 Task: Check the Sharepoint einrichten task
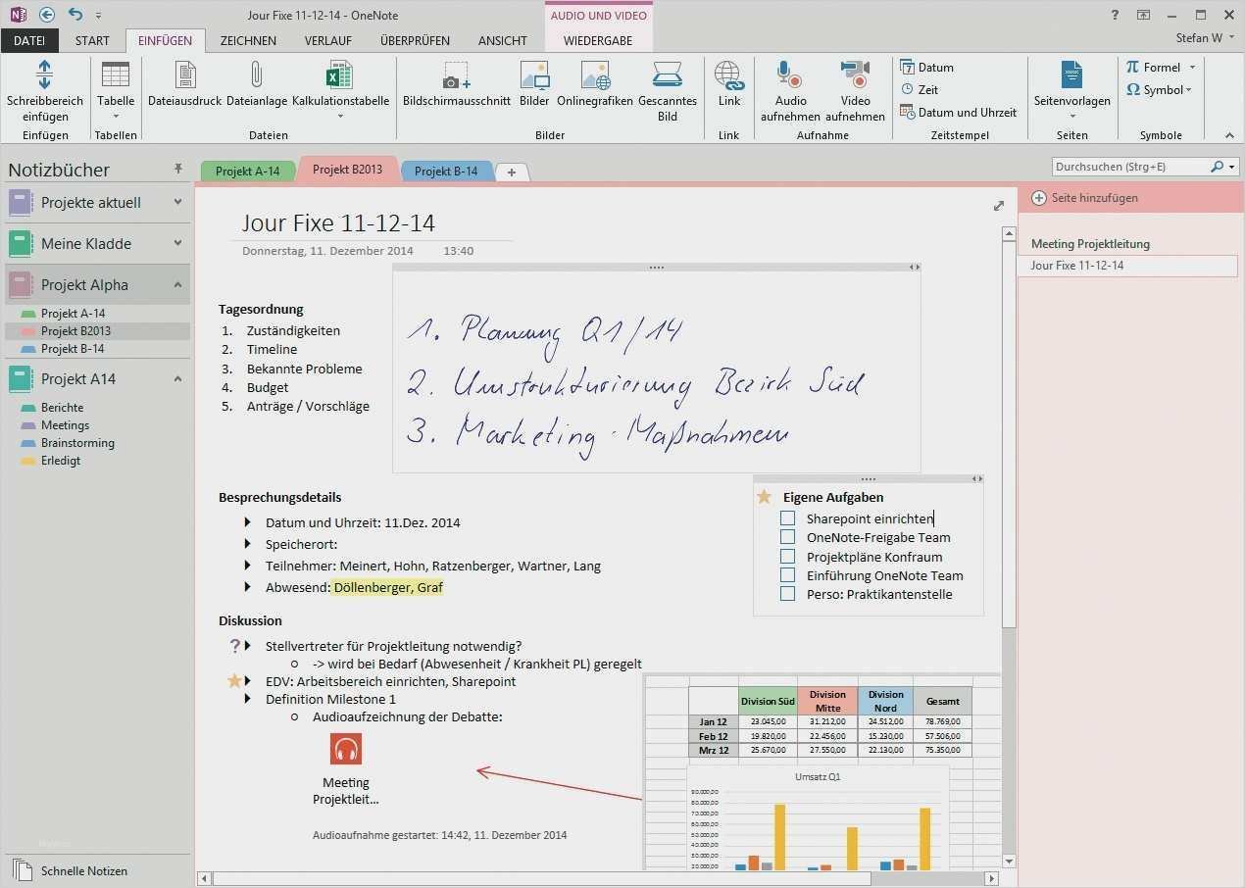[x=787, y=518]
